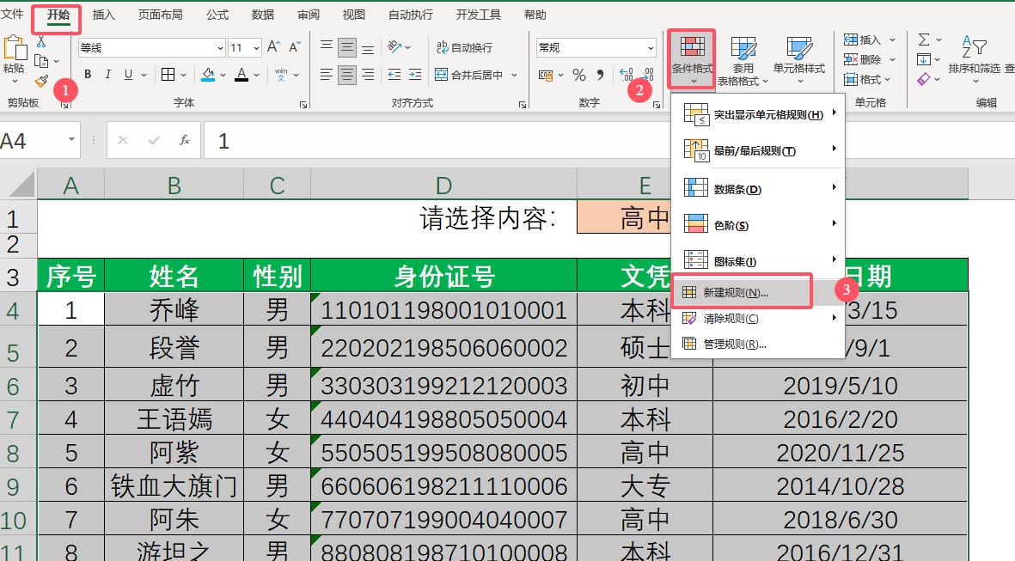The width and height of the screenshot is (1015, 561).
Task: Click 合并后居中 merge and center button
Action: 469,75
